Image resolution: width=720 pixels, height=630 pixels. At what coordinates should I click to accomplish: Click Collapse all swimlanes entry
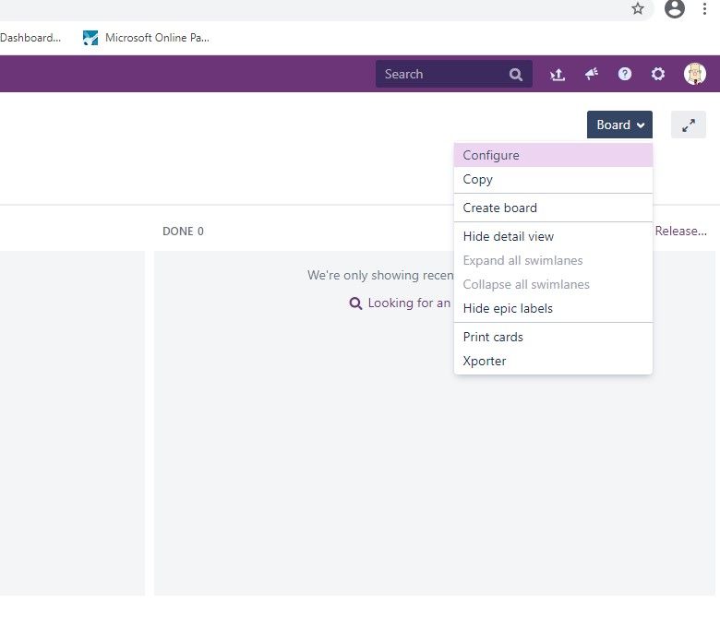coord(553,284)
